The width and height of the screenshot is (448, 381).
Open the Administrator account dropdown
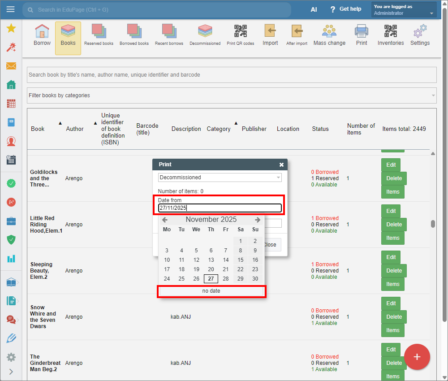[x=404, y=10]
